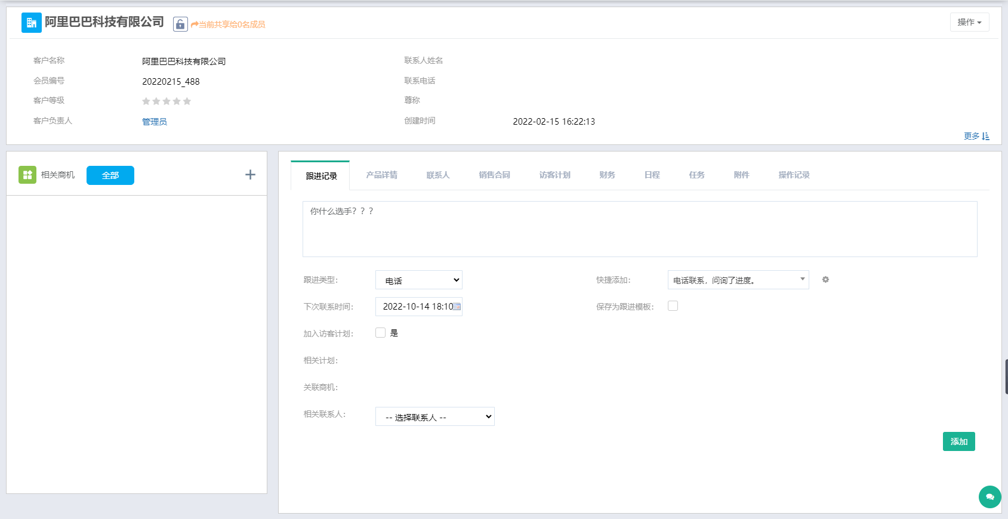Switch to the 联系人 tab
The image size is (1008, 519).
(438, 175)
